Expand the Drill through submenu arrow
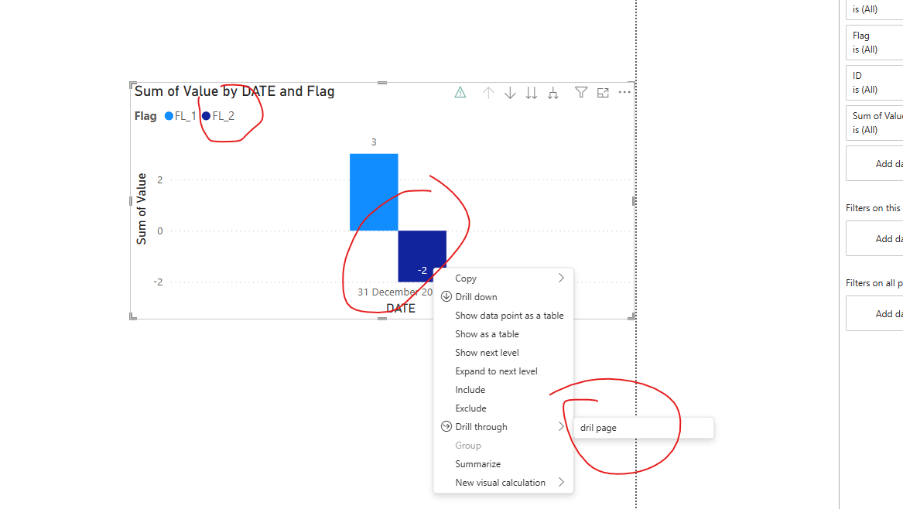The width and height of the screenshot is (903, 509). [x=561, y=427]
